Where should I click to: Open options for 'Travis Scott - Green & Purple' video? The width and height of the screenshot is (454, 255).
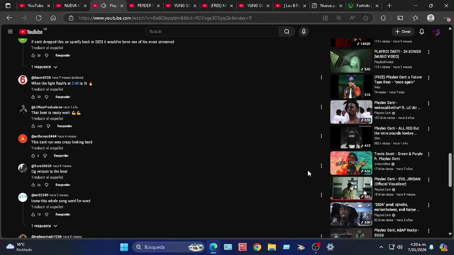[428, 154]
